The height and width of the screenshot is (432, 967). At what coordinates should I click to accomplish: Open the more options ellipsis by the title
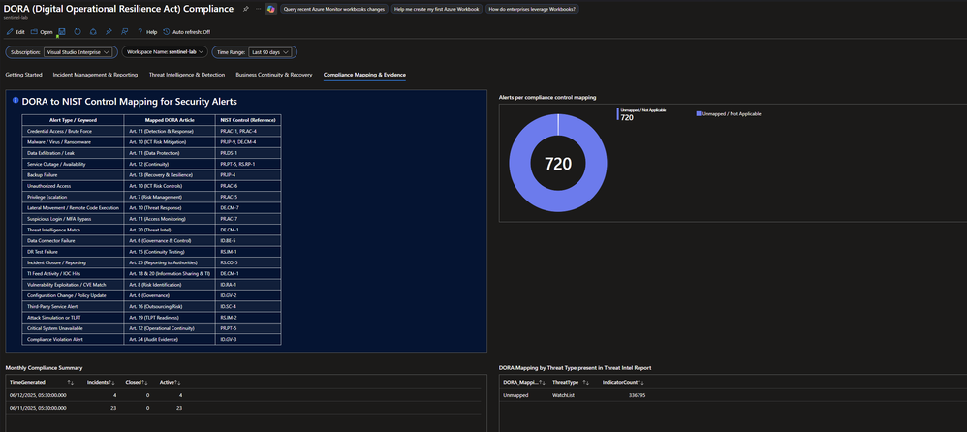[x=257, y=9]
